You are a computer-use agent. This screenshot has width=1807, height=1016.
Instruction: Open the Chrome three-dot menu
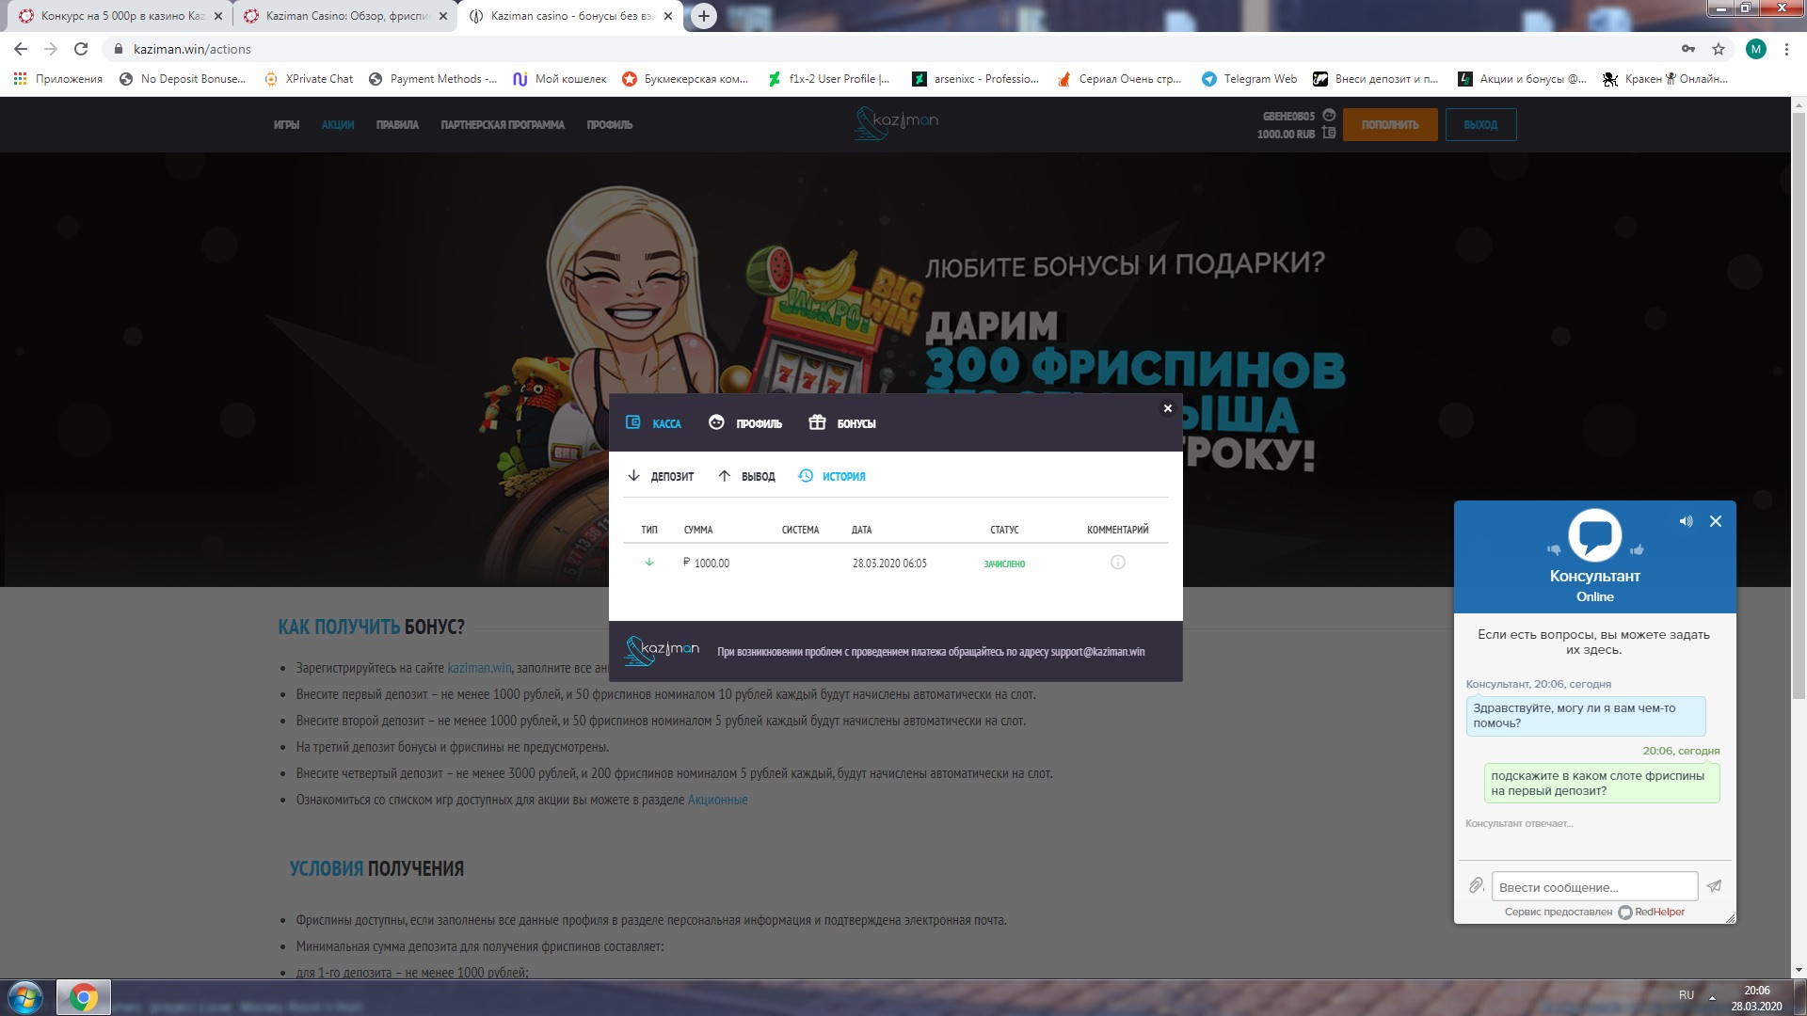[x=1787, y=49]
